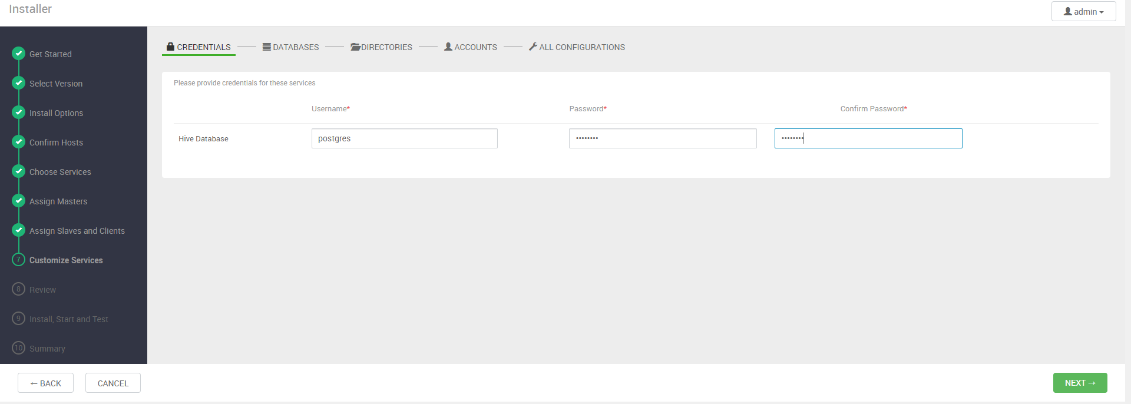Click the Hive Database row label
This screenshot has height=404, width=1131.
tap(203, 139)
